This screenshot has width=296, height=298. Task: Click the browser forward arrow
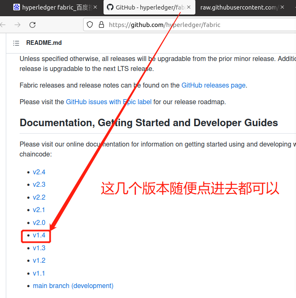click(x=17, y=25)
